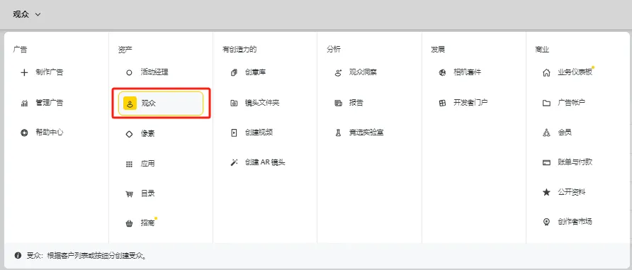Click the 有创造力的 column heading

click(x=239, y=50)
